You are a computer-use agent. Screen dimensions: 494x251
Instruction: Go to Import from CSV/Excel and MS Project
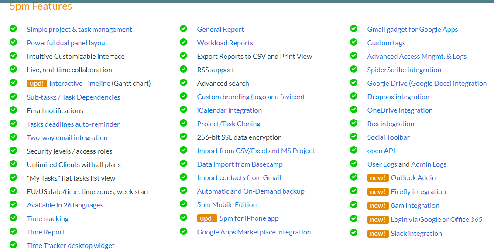point(256,151)
